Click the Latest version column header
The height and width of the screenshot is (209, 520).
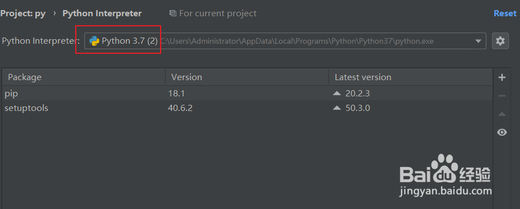[410, 77]
